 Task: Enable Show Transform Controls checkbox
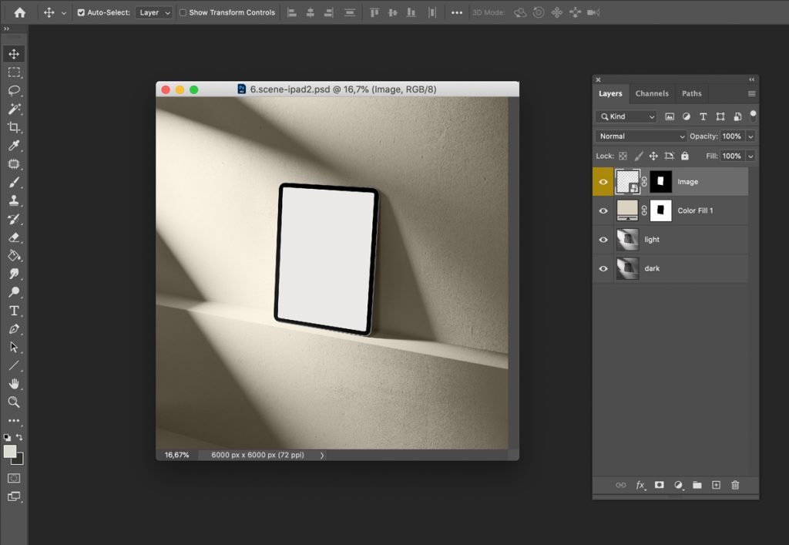[183, 12]
